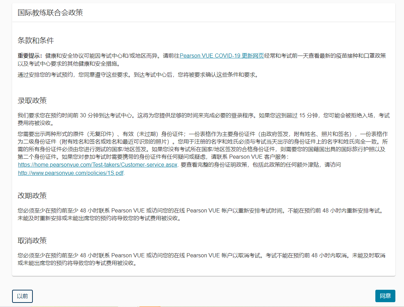Select the 取消政策 heading
The width and height of the screenshot is (404, 307).
point(32,241)
